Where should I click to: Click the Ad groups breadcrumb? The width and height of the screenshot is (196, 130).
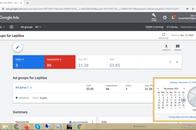click(x=26, y=27)
